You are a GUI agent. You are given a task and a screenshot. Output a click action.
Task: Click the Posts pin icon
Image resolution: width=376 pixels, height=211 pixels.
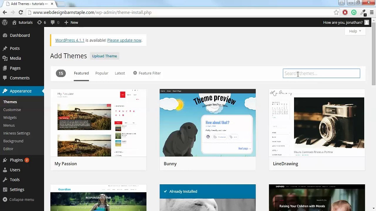5,48
